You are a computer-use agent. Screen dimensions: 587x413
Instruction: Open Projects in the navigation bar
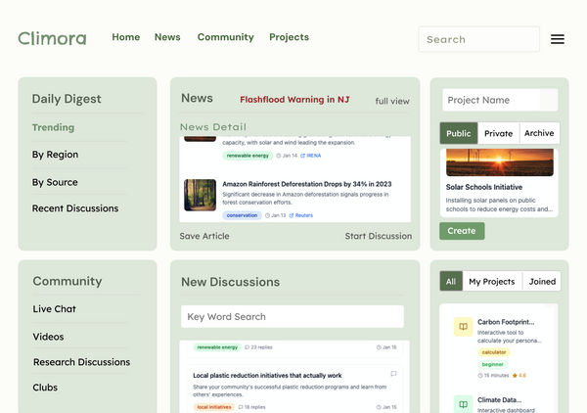pyautogui.click(x=289, y=37)
